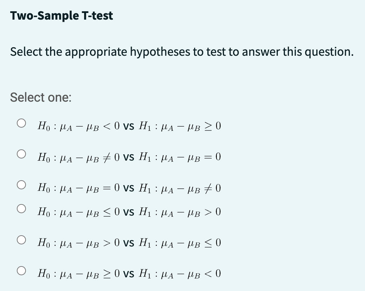365x291 pixels.
Task: Pick radio for H0: μA − μB ≤ 0
Action: 21,209
